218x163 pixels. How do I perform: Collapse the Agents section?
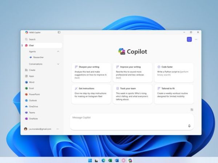click(x=58, y=51)
